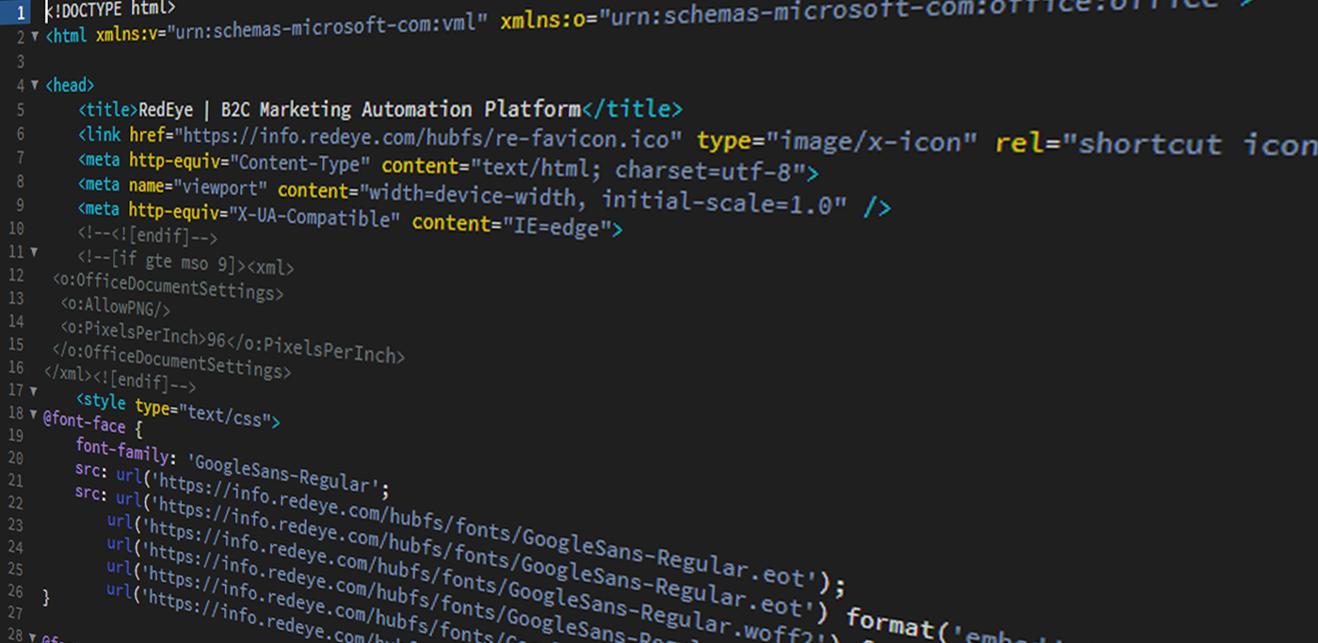Collapse the head section fold arrow
Screen dimensions: 1318x643
[33, 85]
